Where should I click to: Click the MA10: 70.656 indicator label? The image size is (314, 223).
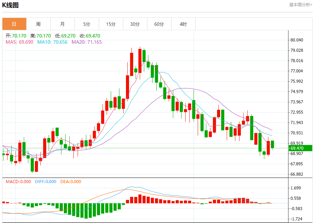click(x=52, y=42)
